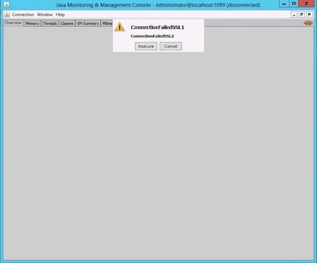Image resolution: width=317 pixels, height=263 pixels.
Task: Switch to the VM Summary tab
Action: pos(87,23)
